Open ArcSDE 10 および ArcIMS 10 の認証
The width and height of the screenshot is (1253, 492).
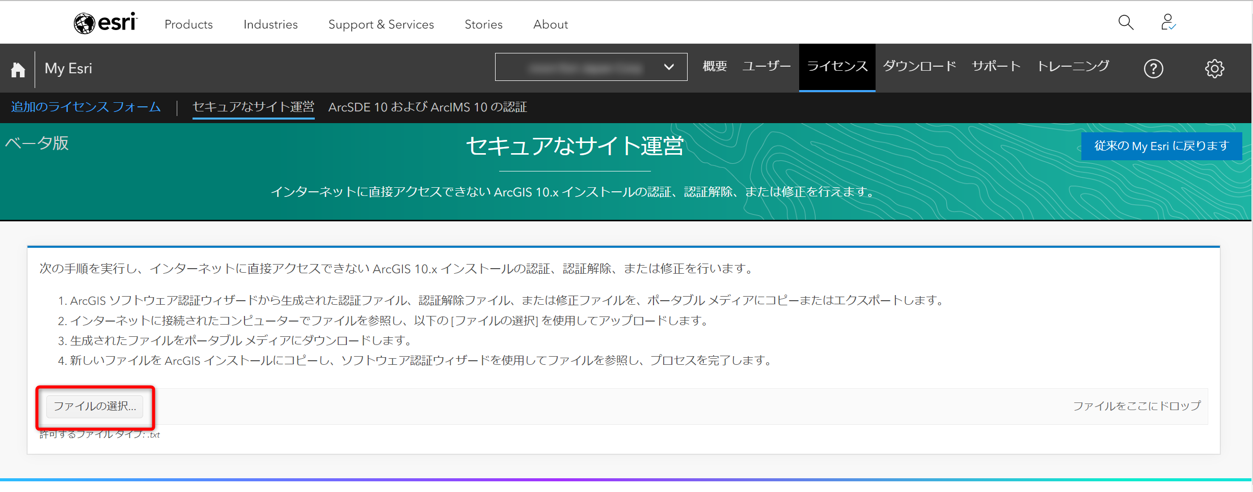(x=427, y=107)
